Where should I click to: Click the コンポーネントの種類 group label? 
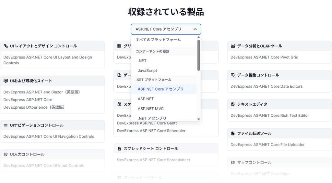pyautogui.click(x=152, y=51)
